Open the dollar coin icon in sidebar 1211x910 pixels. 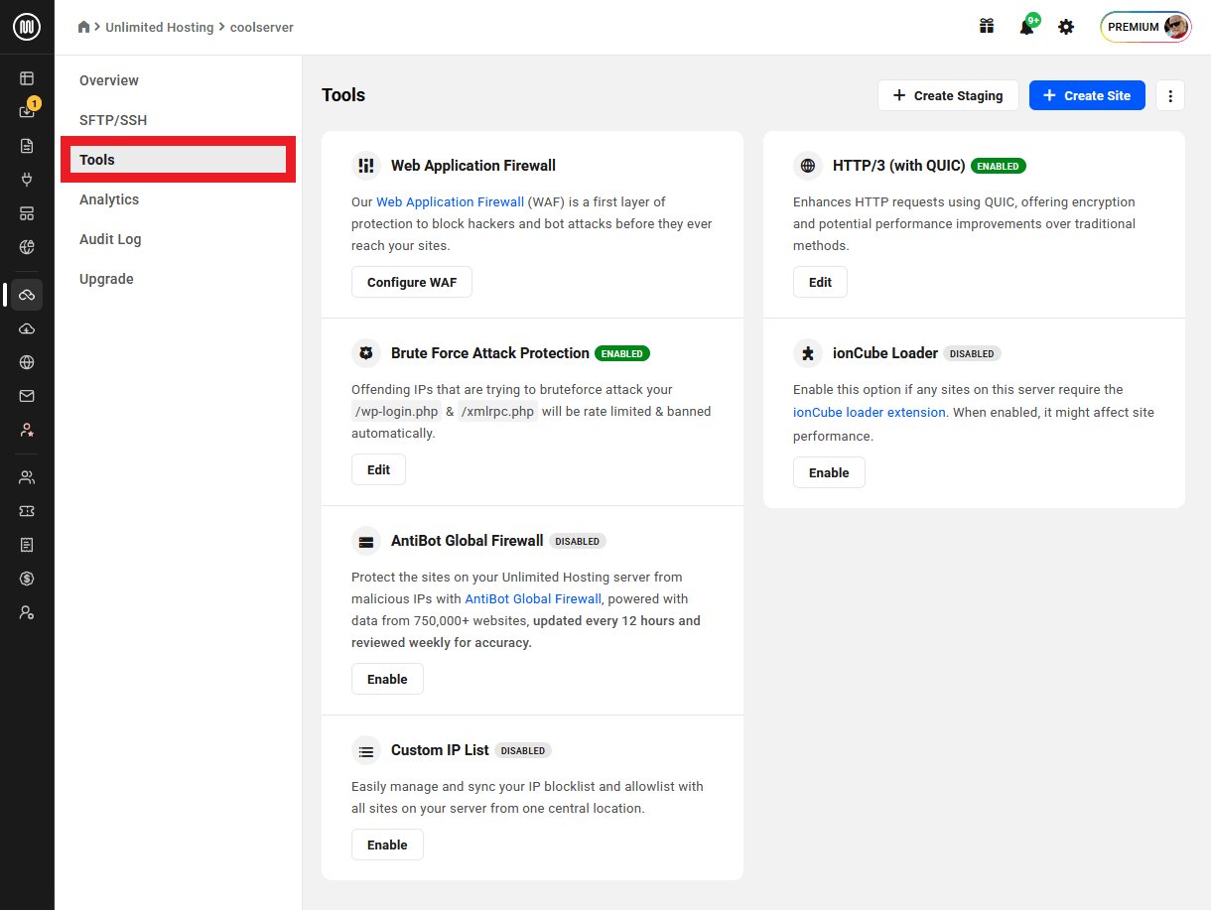(x=27, y=579)
